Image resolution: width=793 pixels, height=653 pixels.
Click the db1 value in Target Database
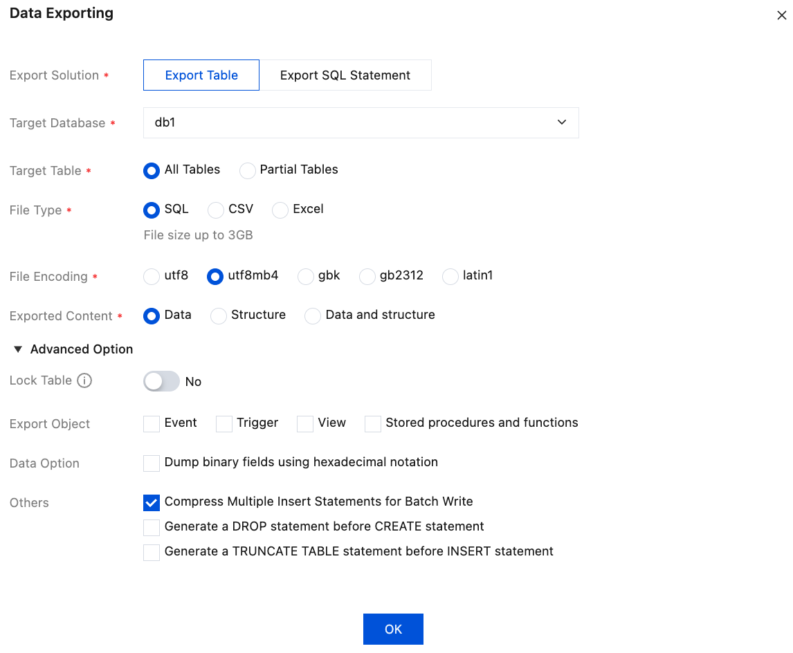(x=165, y=122)
